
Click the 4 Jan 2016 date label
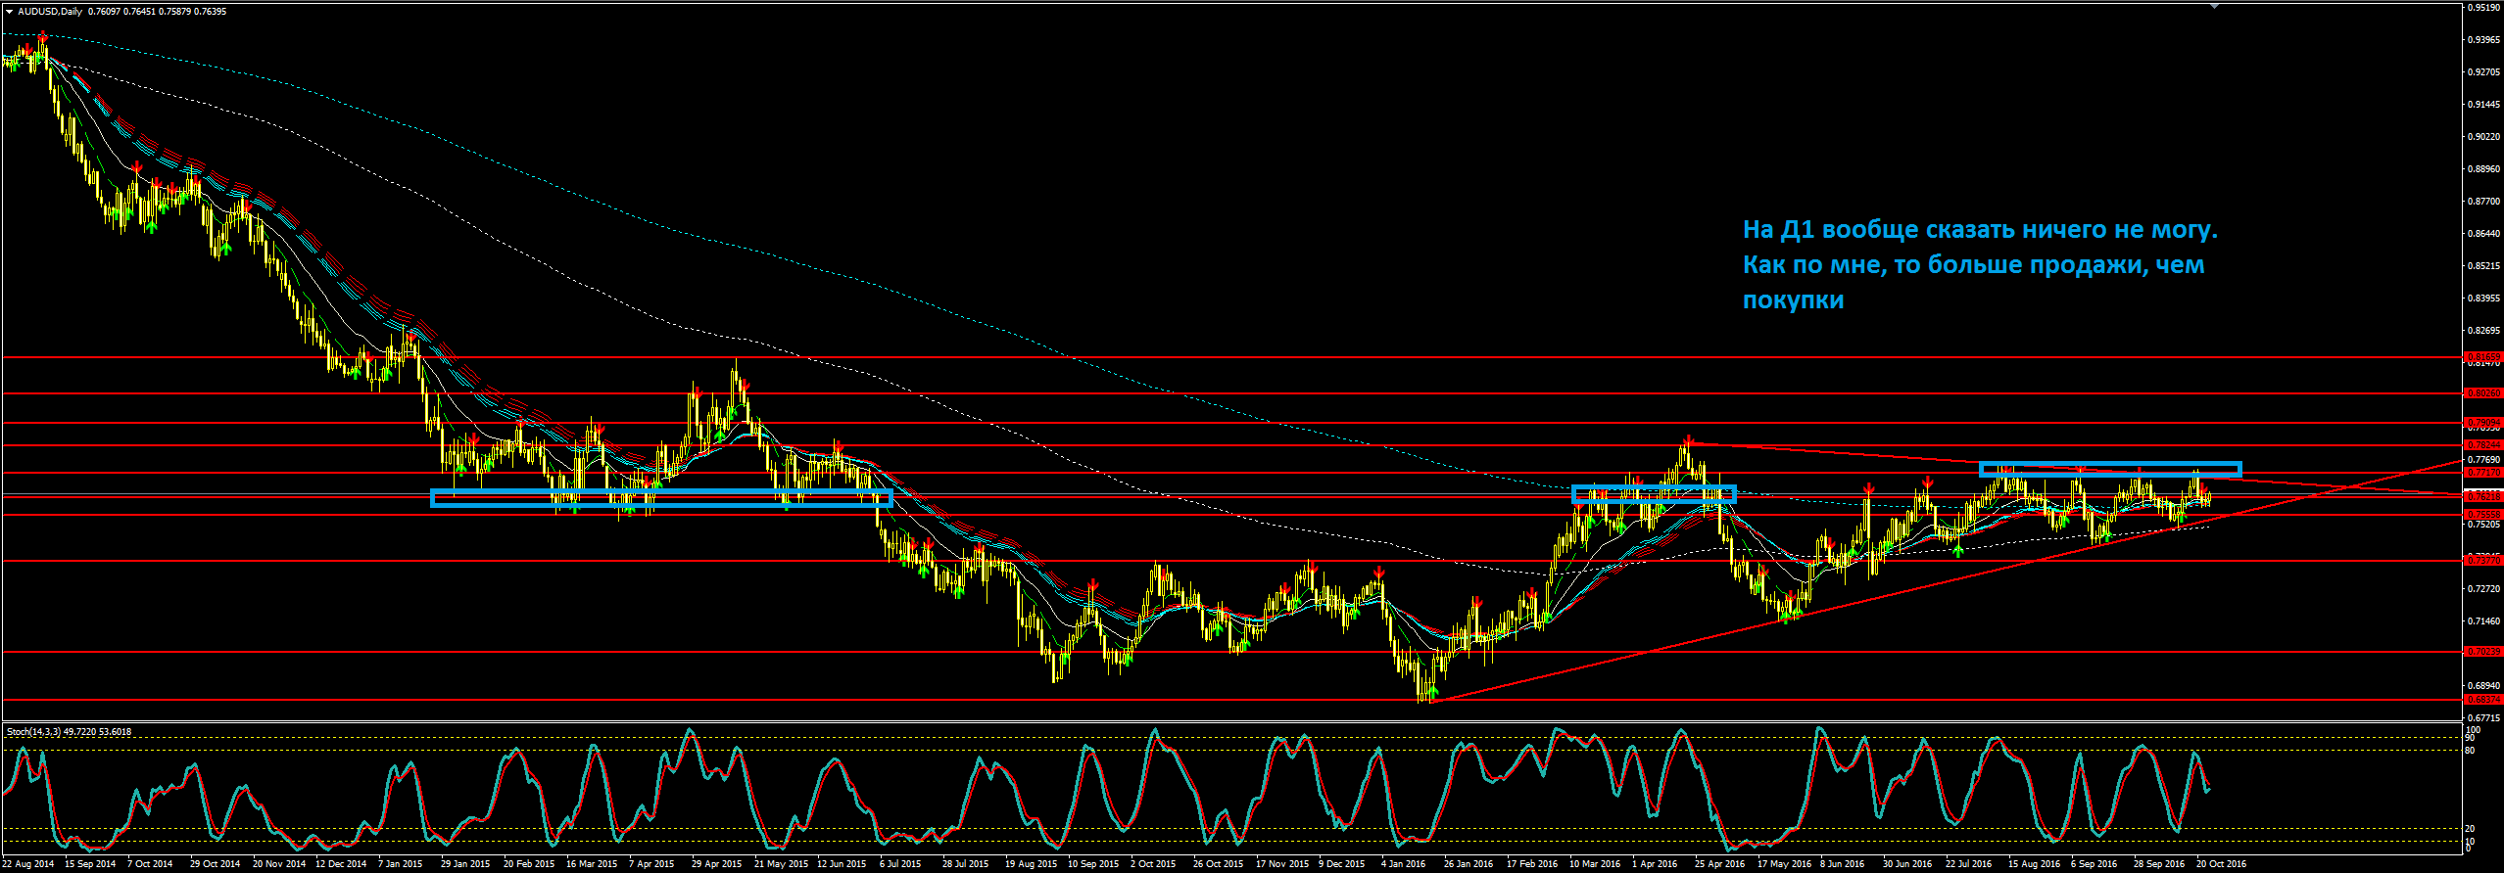click(x=1403, y=864)
